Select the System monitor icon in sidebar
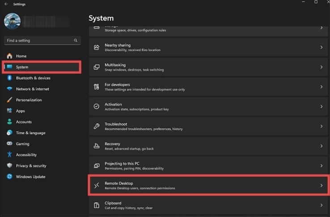Viewport: 330px width, 217px height. [9, 67]
